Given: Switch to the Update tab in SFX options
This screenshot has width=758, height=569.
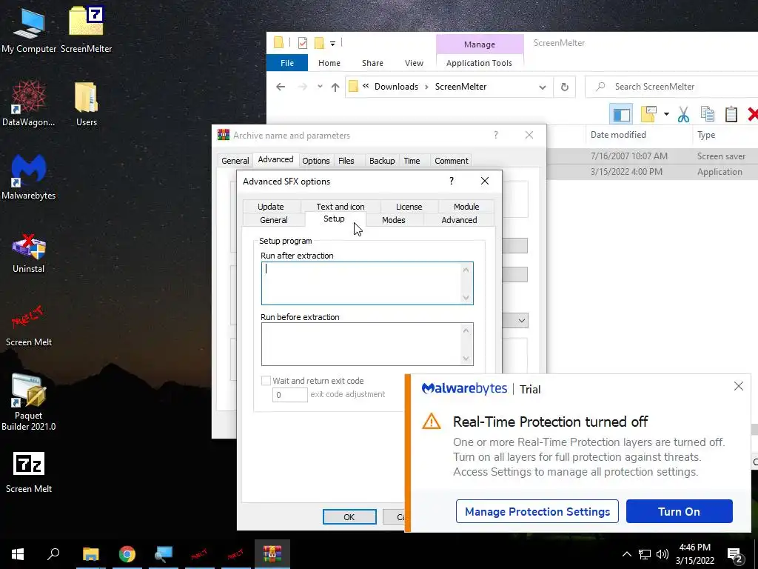Looking at the screenshot, I should coord(271,207).
